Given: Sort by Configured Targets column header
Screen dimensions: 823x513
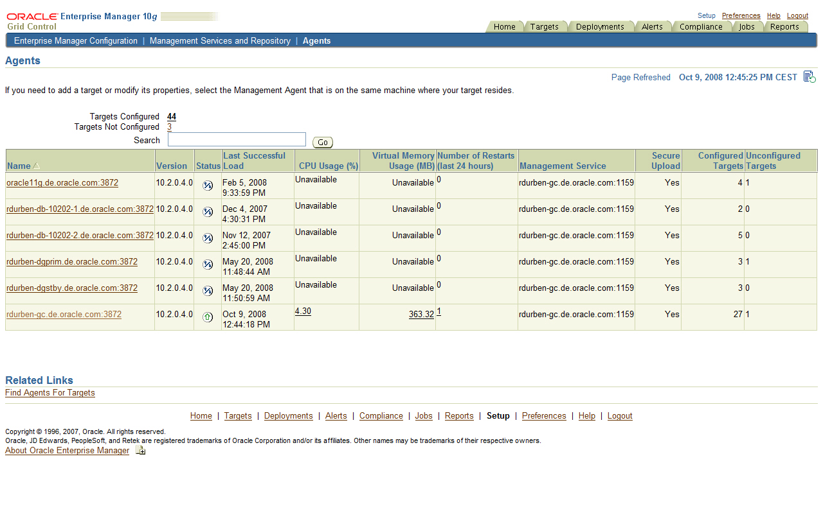Looking at the screenshot, I should 721,161.
